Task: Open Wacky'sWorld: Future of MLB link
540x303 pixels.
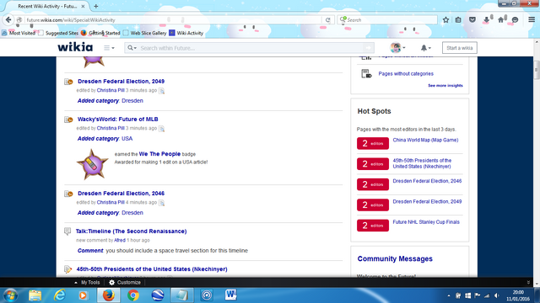Action: click(x=118, y=120)
